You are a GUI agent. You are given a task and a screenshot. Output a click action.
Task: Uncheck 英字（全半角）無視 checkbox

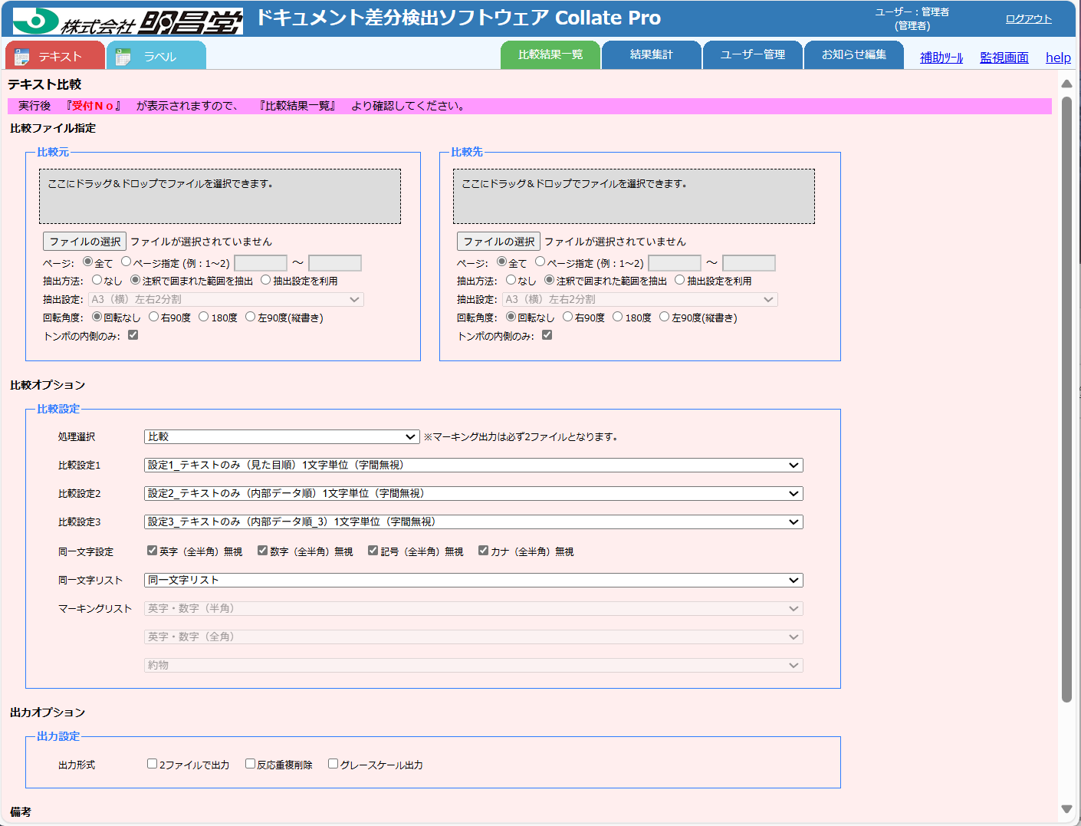[x=152, y=551]
